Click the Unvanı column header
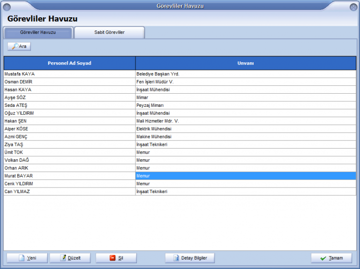This screenshot has height=269, width=360. pos(246,63)
